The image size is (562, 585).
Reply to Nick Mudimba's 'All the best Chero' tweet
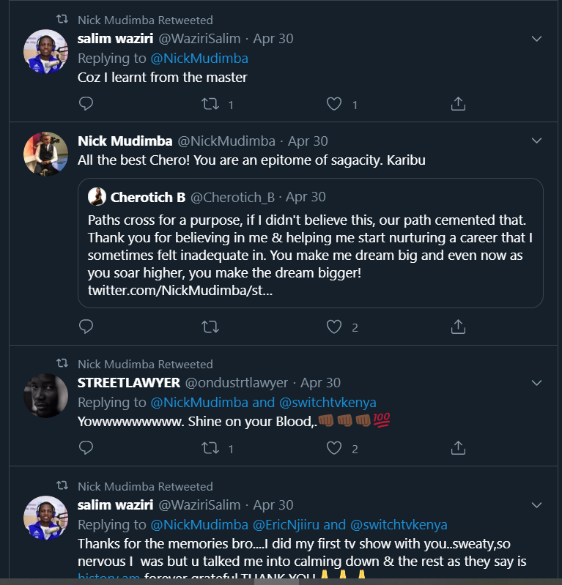point(86,327)
